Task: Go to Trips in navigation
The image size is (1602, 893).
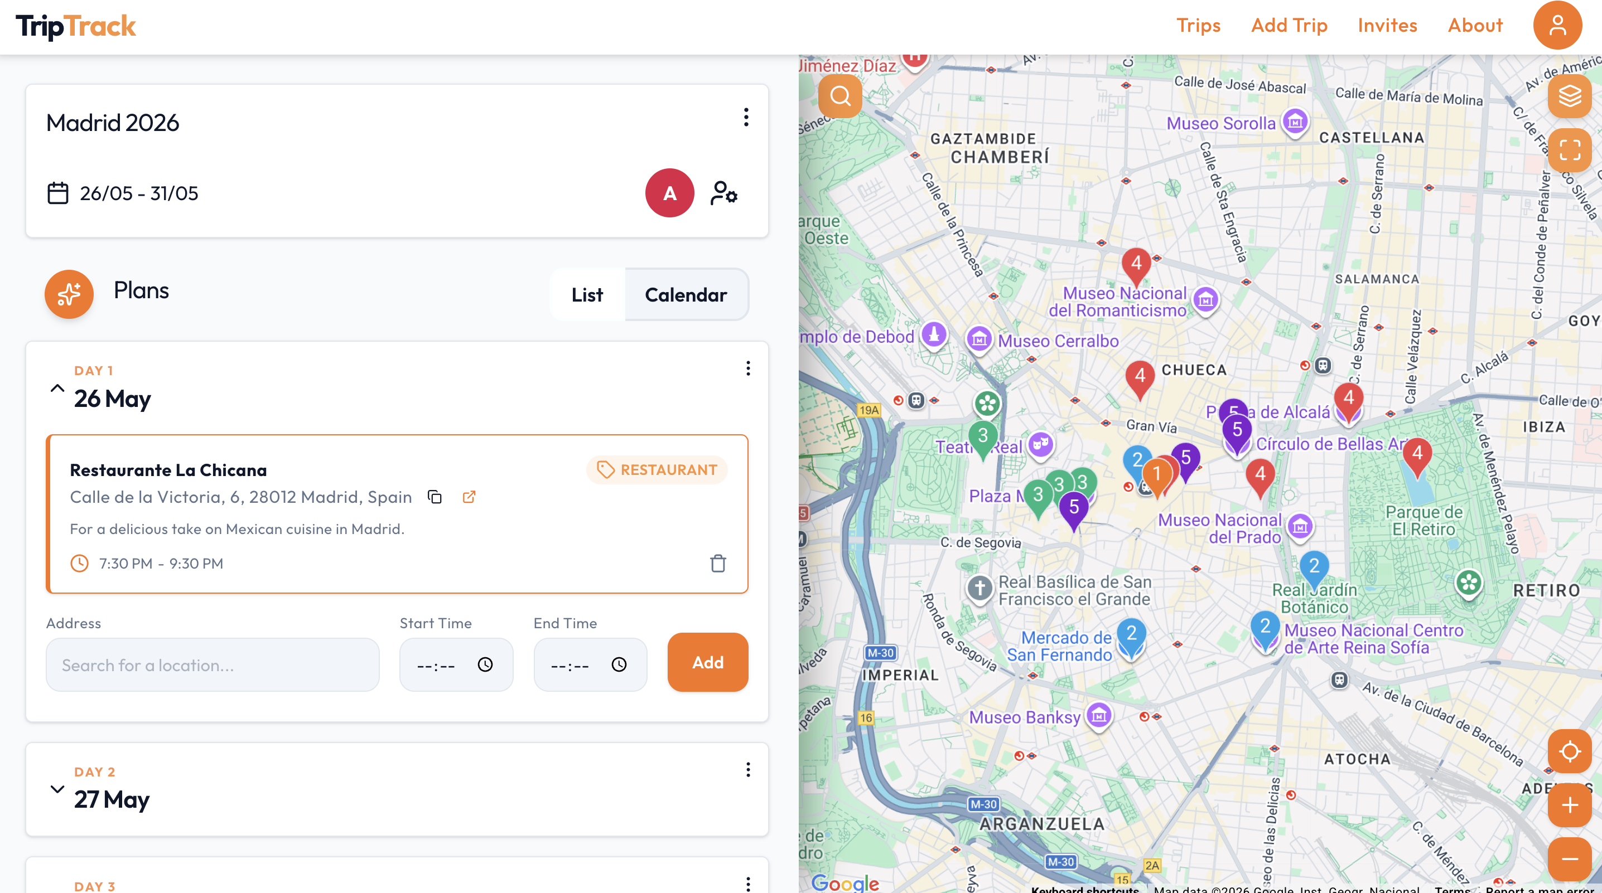Action: point(1198,26)
